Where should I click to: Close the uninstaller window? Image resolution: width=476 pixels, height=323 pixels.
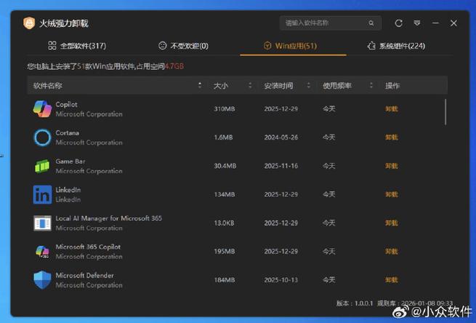coord(453,23)
